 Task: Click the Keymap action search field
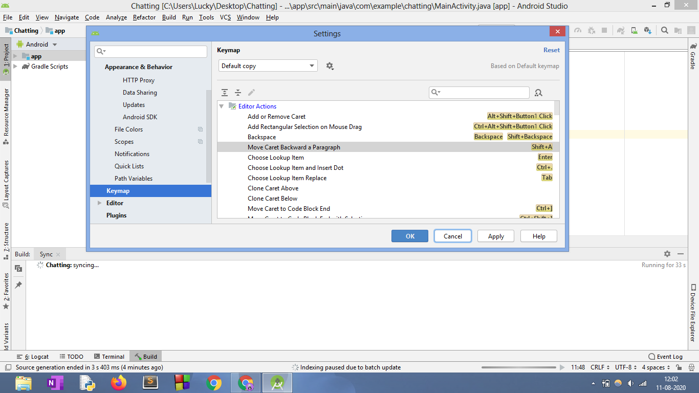(x=479, y=92)
